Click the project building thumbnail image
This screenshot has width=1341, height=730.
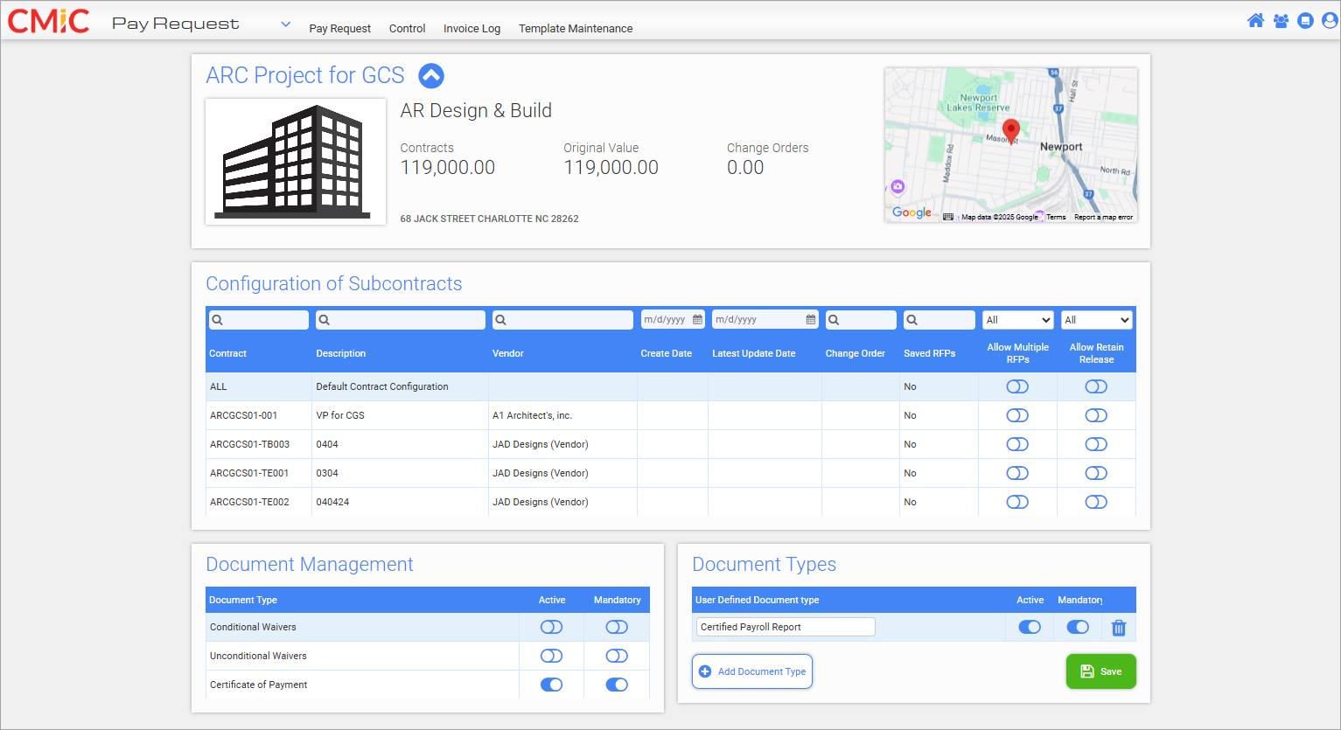point(296,162)
